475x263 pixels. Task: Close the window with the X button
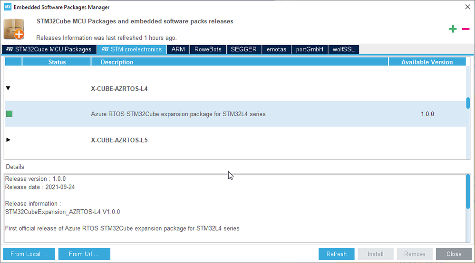(x=467, y=7)
